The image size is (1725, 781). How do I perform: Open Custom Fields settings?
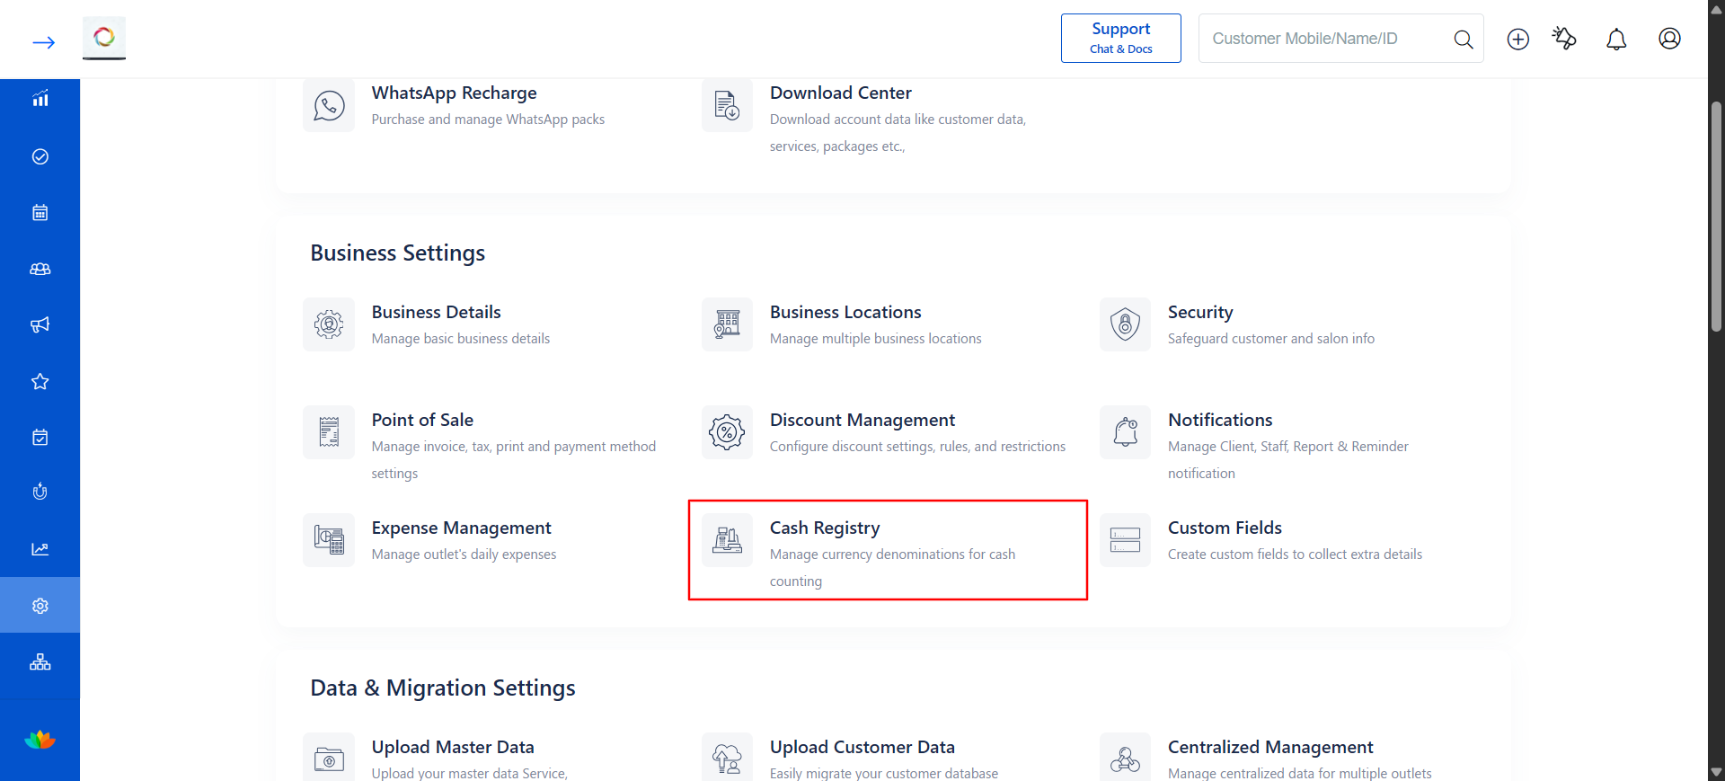coord(1225,528)
